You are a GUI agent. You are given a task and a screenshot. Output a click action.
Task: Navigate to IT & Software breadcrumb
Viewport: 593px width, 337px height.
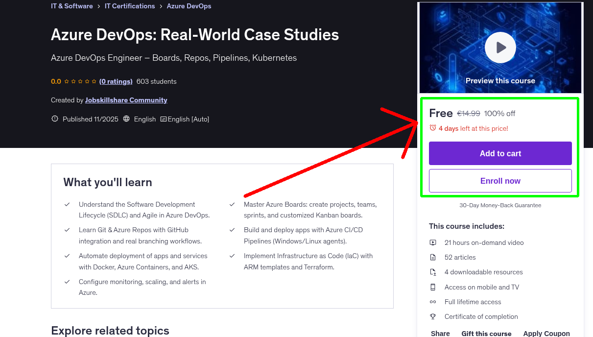71,6
